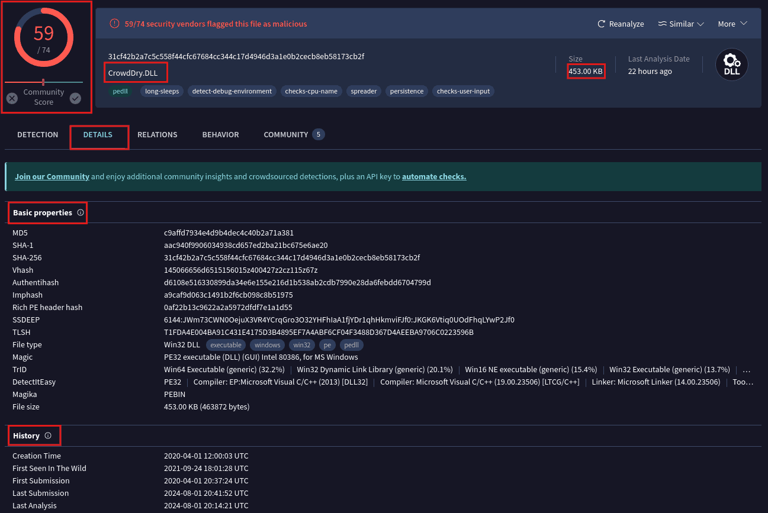Viewport: 768px width, 513px height.
Task: Select the Rich PE header hash value
Action: 227,308
